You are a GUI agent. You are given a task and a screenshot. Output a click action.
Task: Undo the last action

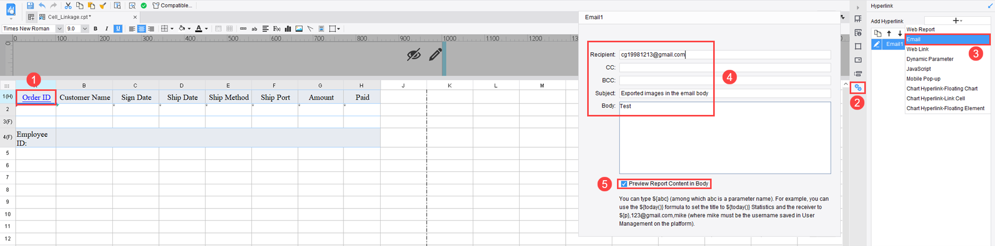(x=42, y=5)
